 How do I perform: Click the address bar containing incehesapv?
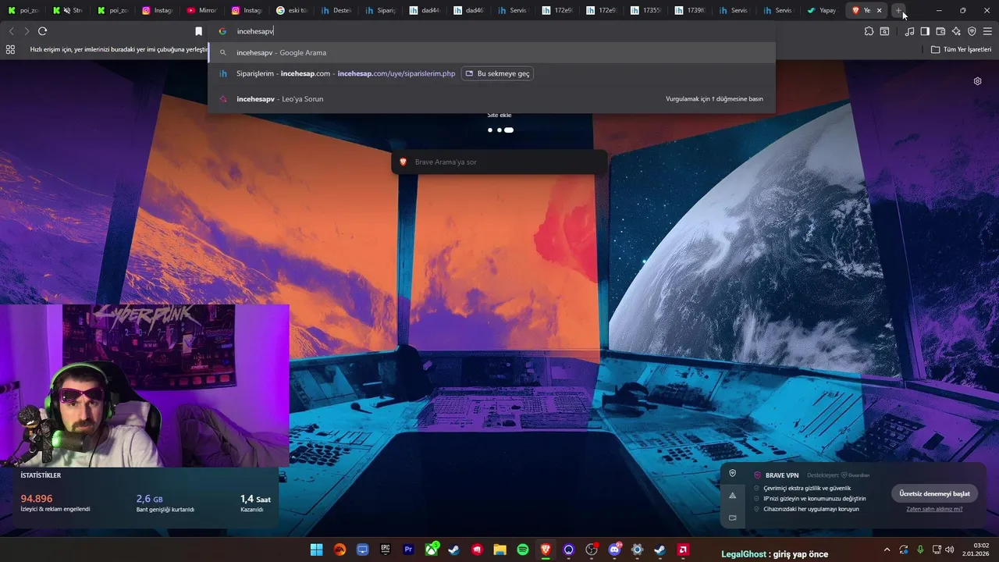[492, 31]
